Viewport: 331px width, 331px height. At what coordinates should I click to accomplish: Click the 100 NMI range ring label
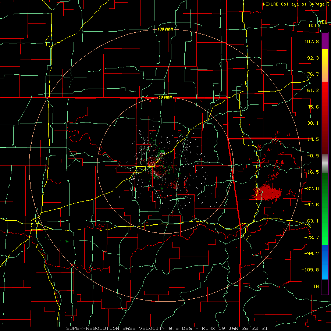[165, 29]
